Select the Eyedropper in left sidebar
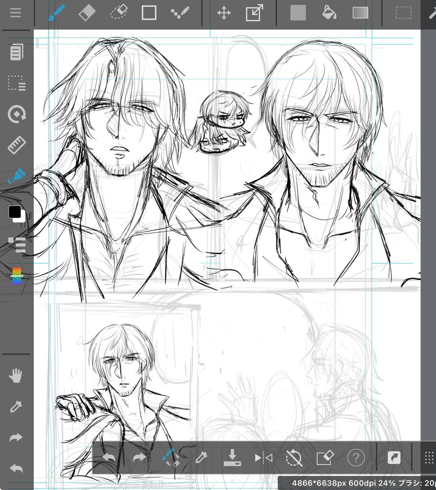Viewport: 436px width, 490px height. click(x=16, y=406)
